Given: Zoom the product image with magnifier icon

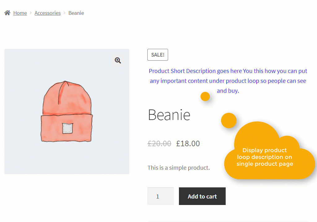Looking at the screenshot, I should click(x=118, y=60).
